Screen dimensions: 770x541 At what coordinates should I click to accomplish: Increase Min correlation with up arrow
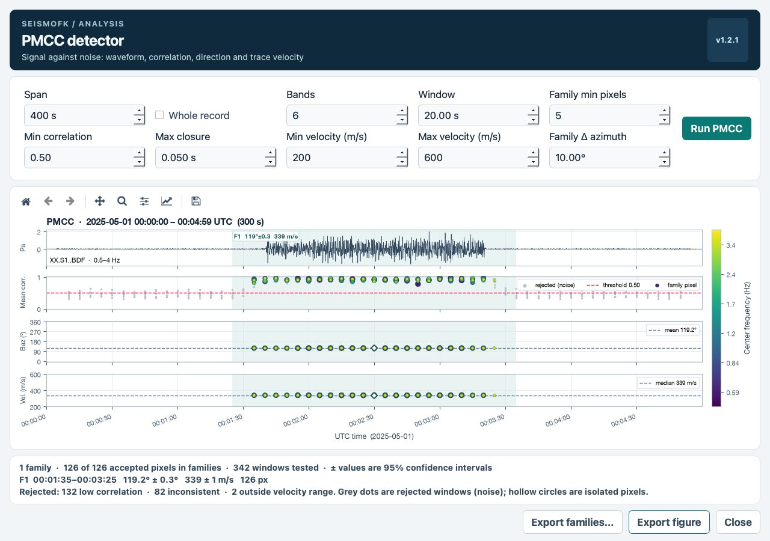coord(139,153)
